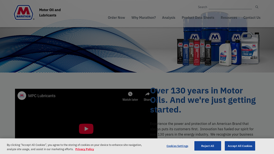Focus the Search input field

tap(230, 7)
